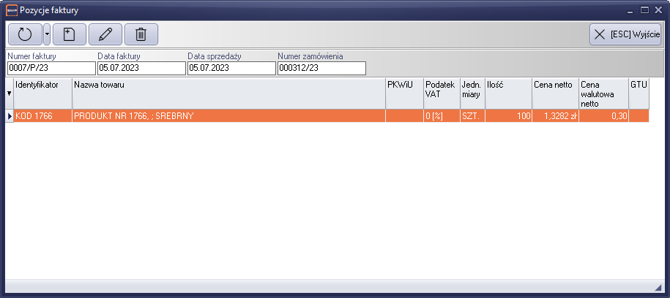Click the row indicator arrow for KOD 1766
The image size is (670, 298).
click(10, 116)
